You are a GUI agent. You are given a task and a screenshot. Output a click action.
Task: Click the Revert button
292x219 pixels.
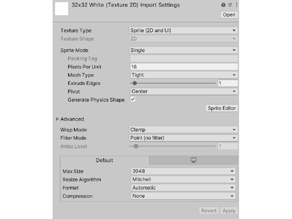209,210
